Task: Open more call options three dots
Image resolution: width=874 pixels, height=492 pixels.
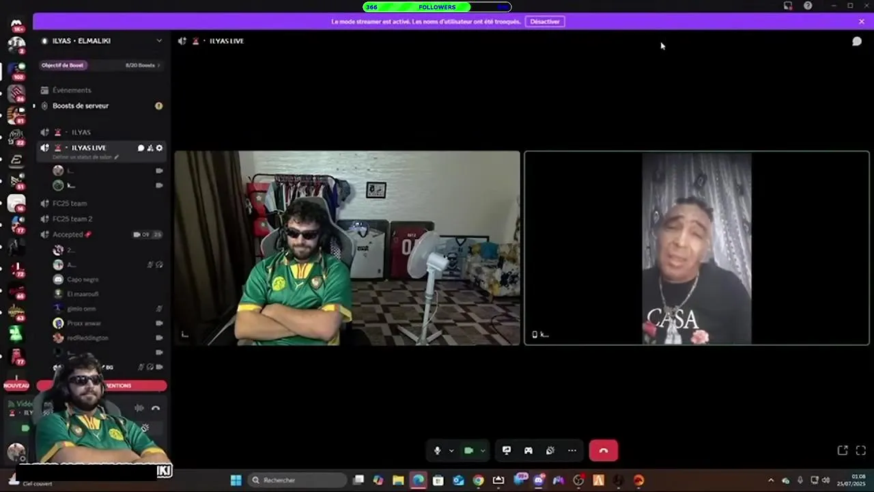Action: click(572, 450)
